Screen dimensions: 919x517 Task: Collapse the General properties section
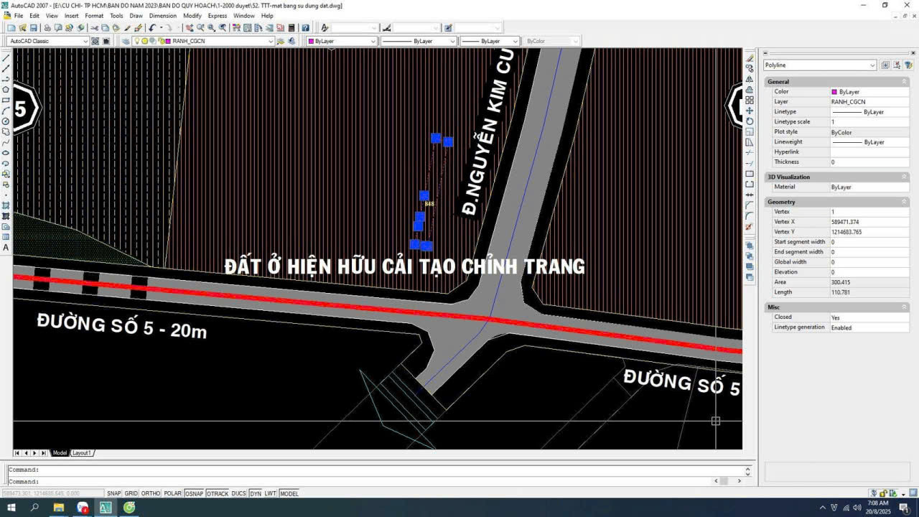point(904,82)
